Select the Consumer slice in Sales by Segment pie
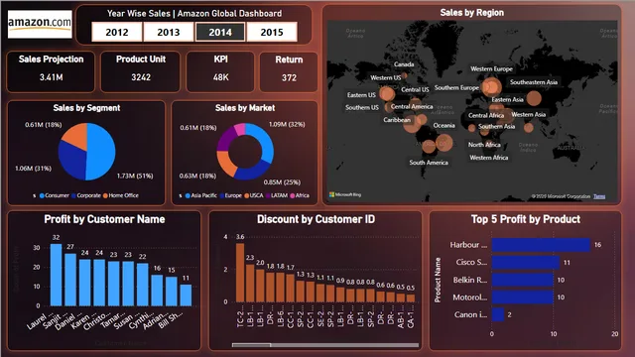 click(101, 152)
